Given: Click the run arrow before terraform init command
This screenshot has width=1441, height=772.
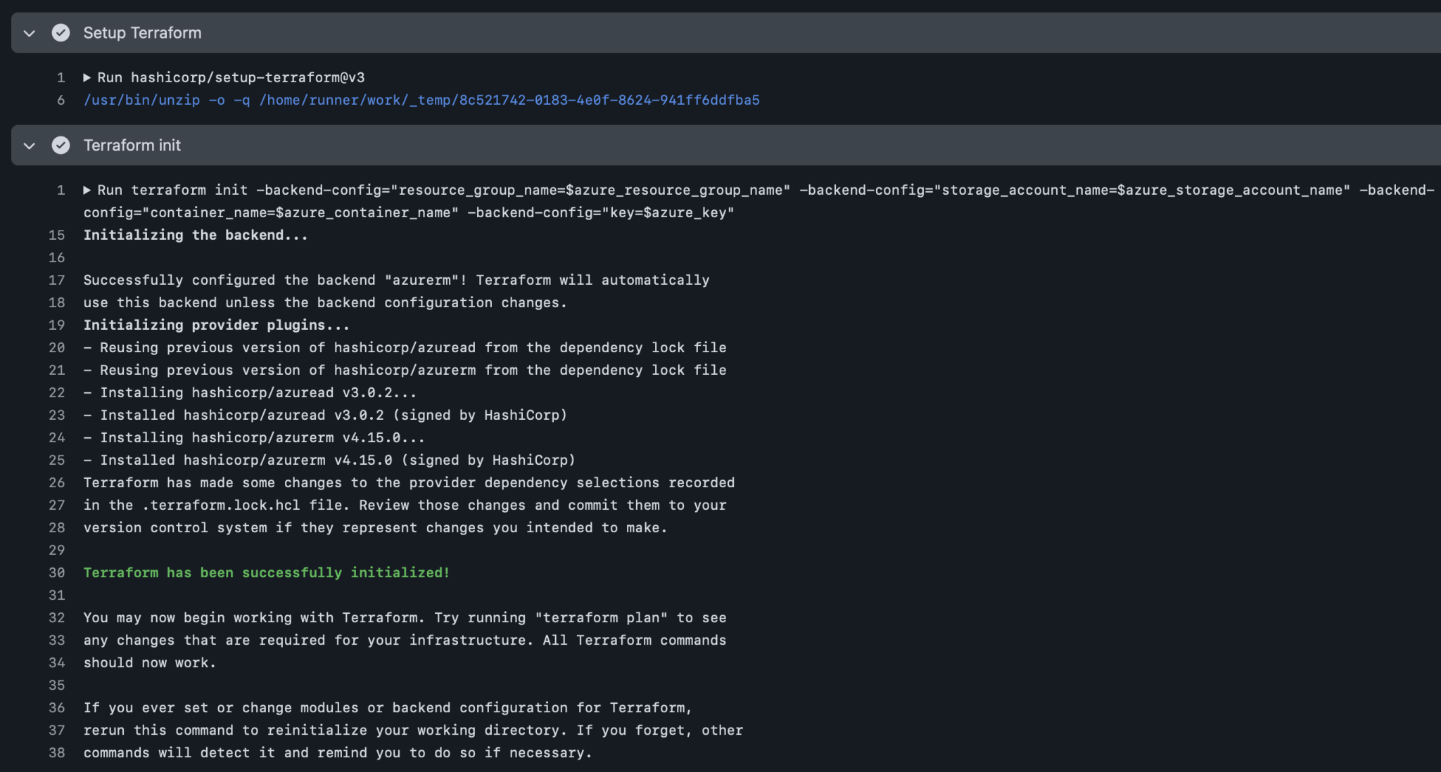Looking at the screenshot, I should 88,190.
